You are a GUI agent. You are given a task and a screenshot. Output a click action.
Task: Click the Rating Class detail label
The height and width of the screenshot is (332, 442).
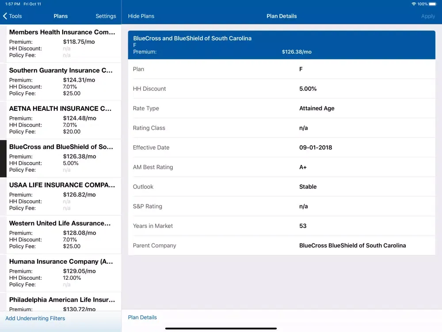[x=149, y=128]
